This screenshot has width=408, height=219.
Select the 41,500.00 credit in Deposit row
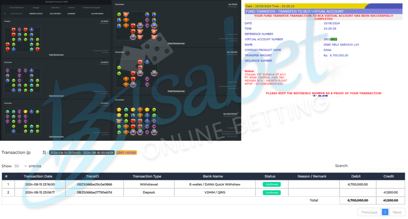click(x=390, y=192)
